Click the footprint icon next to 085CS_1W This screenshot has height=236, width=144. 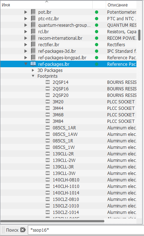point(48,147)
